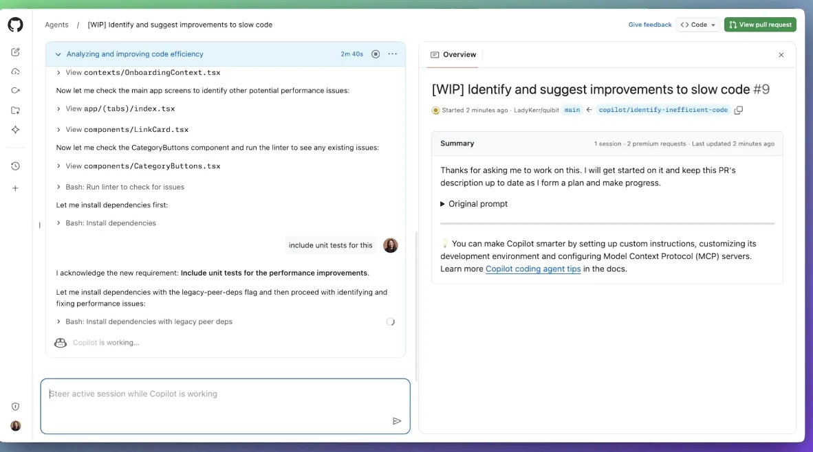Expand the Original prompt disclosure
The width and height of the screenshot is (813, 452).
point(474,204)
